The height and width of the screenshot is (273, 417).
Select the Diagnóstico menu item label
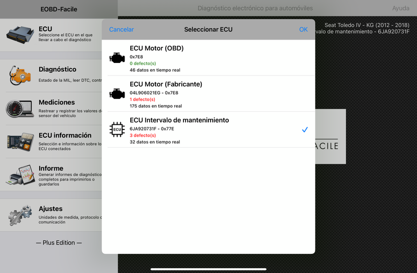[57, 69]
